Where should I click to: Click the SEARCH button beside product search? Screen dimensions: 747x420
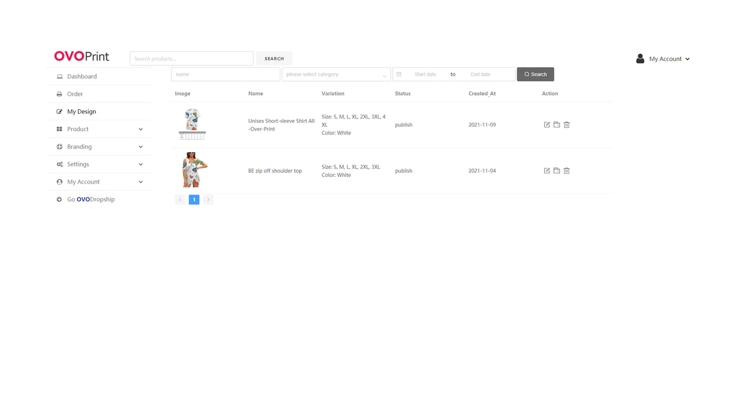click(x=274, y=58)
